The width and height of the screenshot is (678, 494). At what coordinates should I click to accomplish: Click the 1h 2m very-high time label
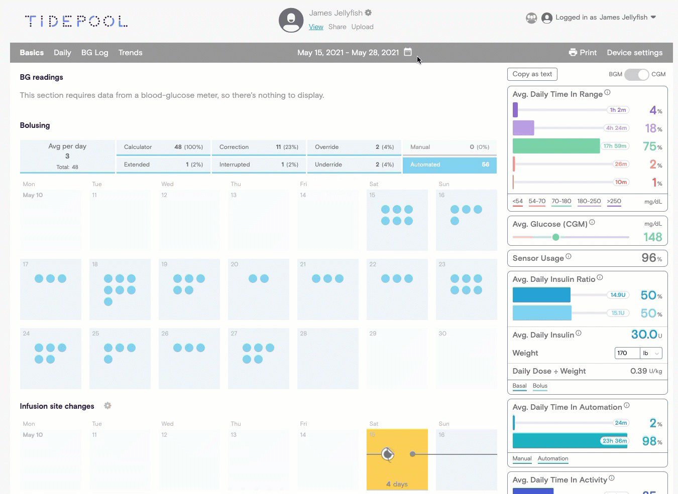pos(618,110)
